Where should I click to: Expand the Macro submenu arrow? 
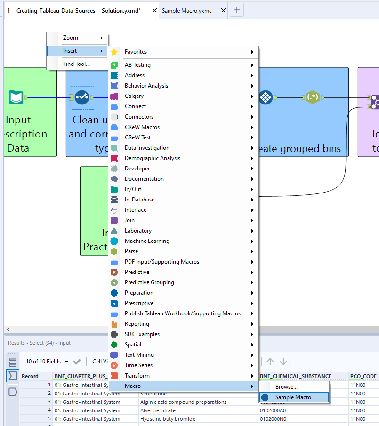coord(252,386)
